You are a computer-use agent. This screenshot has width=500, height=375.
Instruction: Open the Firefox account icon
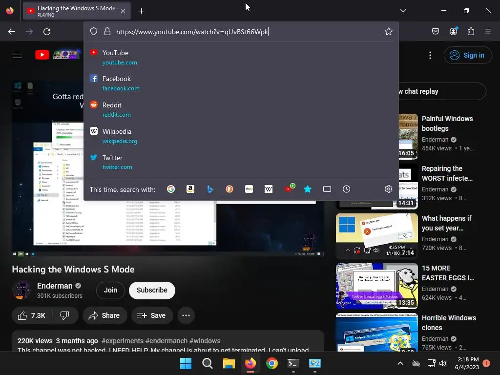pos(453,31)
